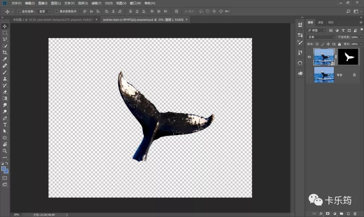Screen dimensions: 364x217
Task: Open the Fill slider dropdown arrow
Action: pos(361,44)
